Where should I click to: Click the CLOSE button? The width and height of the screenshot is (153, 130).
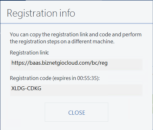[76, 112]
